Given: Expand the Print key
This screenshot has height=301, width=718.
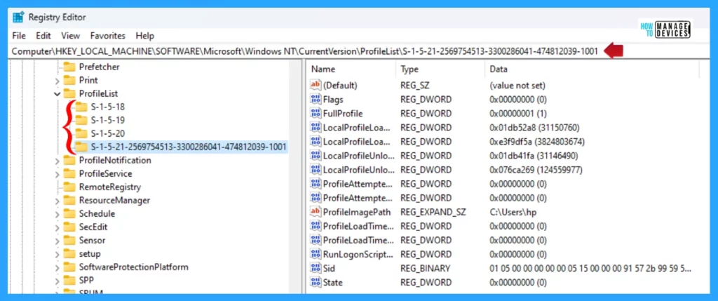Looking at the screenshot, I should (57, 81).
